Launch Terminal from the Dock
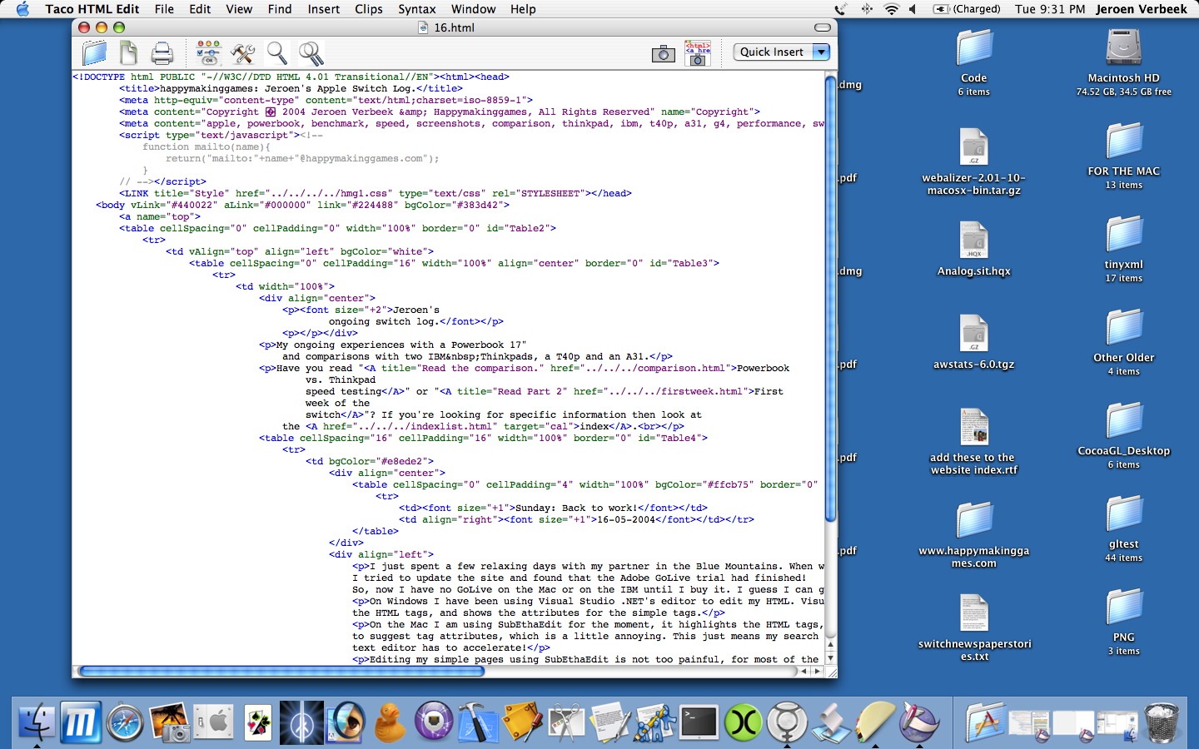This screenshot has height=749, width=1199. (x=699, y=722)
